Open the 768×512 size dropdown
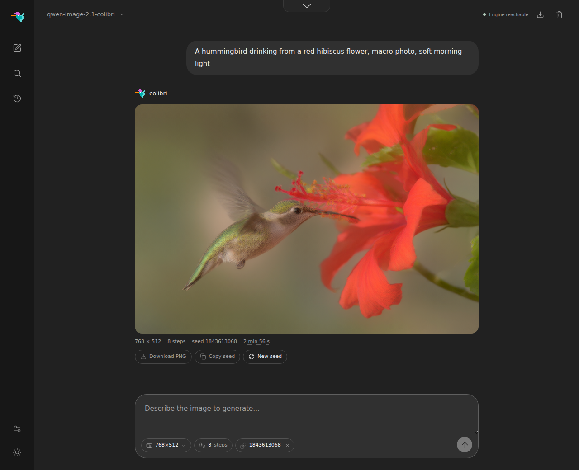This screenshot has height=470, width=579. [166, 445]
